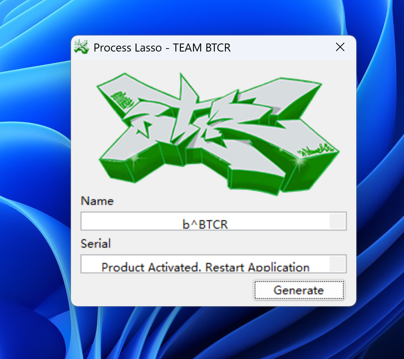Click the "Name" label
This screenshot has height=359, width=404.
(97, 201)
